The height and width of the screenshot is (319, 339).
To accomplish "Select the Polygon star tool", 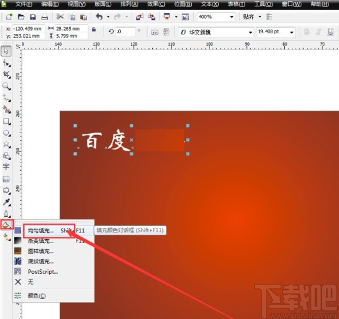I will coord(6,144).
